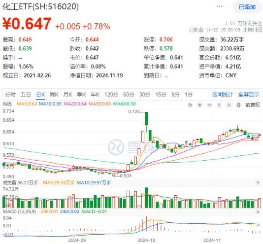Click the 成立日 value 2021-02-26

(x=37, y=75)
